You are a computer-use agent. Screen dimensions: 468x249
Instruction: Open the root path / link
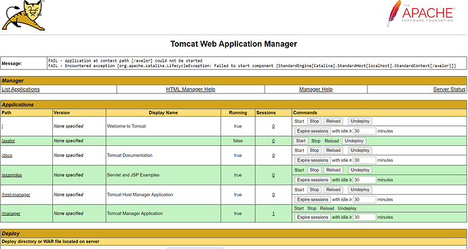(x=3, y=126)
